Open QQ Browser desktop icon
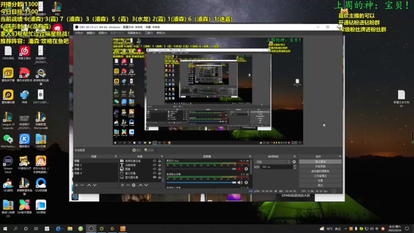414x233 pixels. point(41,185)
